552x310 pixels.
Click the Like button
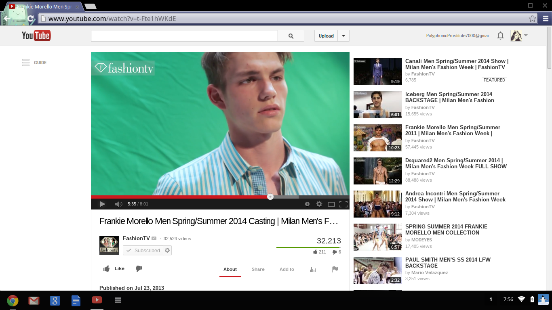114,268
